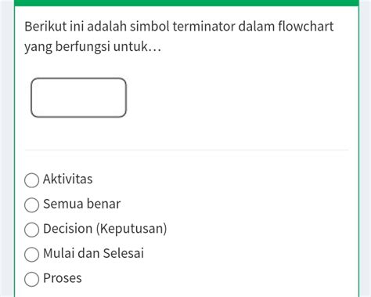371x297 pixels.
Task: Click the word flowchart in the question
Action: [306, 27]
